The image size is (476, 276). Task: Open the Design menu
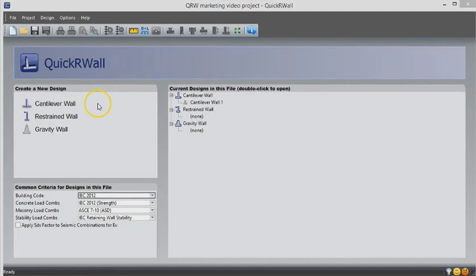[47, 18]
